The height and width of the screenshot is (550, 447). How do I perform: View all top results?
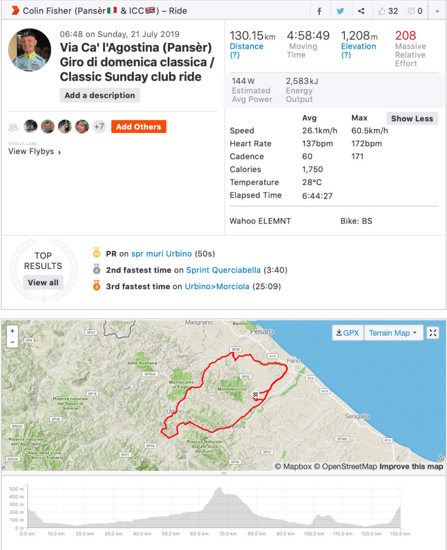click(x=43, y=283)
